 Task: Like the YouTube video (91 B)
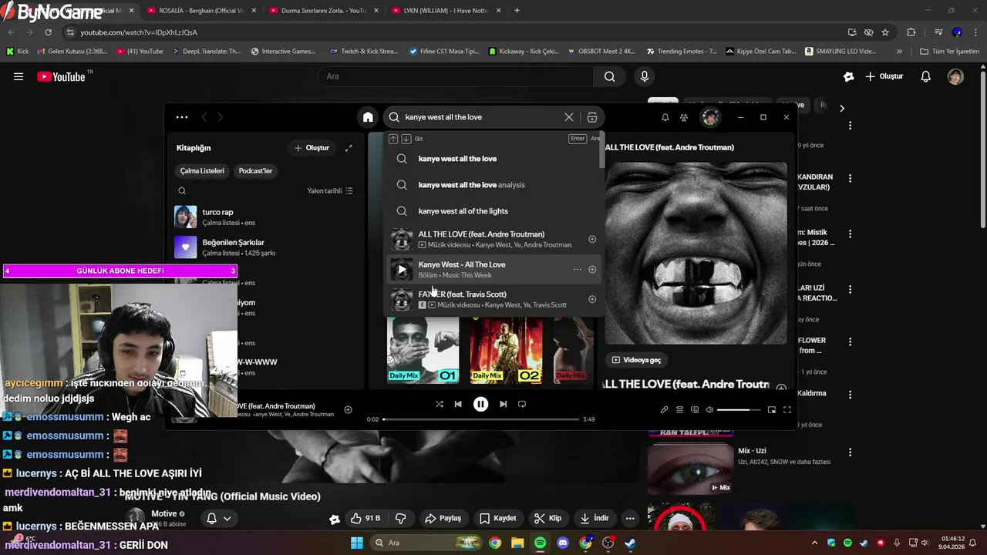pos(366,519)
